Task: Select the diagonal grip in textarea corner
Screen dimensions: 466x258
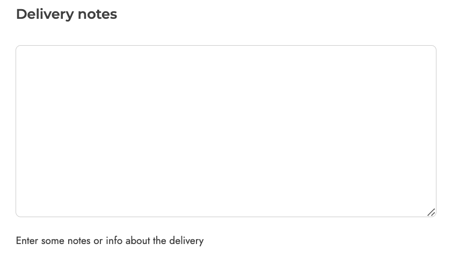Action: (x=431, y=212)
